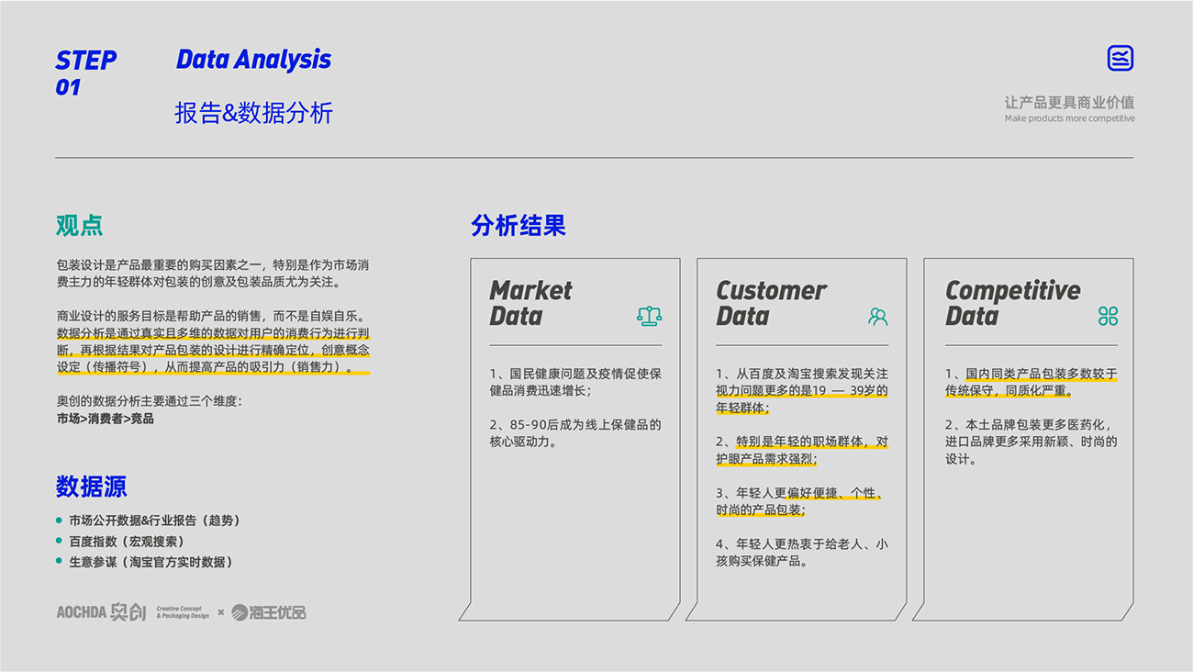Click the 市场>消费者>竞品 line
The image size is (1193, 672).
106,419
